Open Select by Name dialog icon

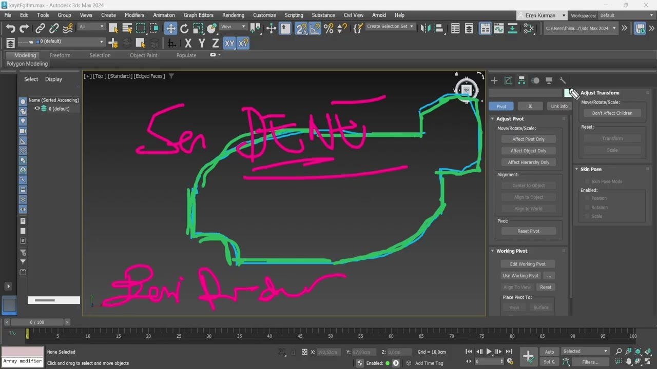point(127,28)
